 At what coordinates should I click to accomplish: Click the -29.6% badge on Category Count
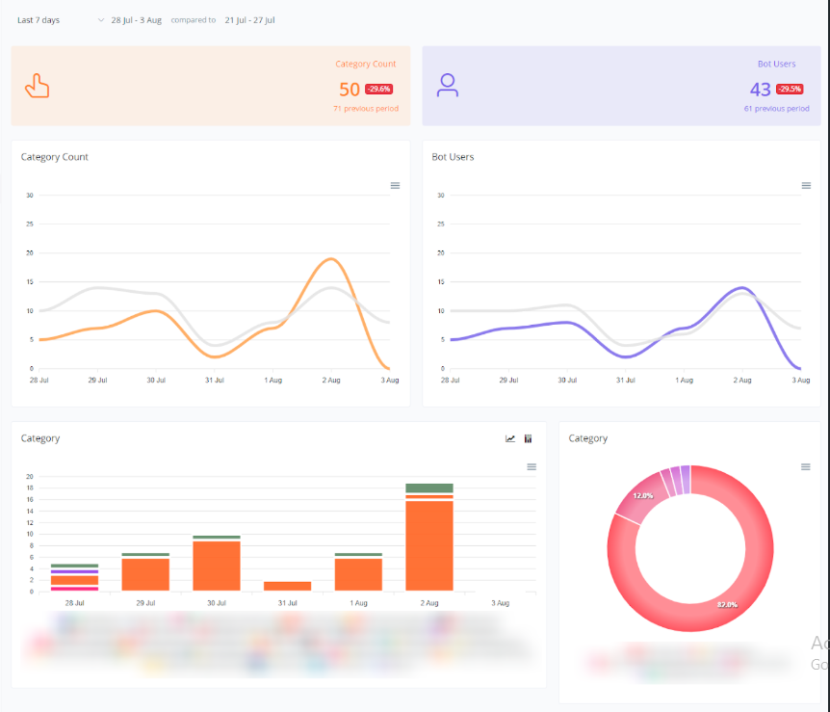click(378, 90)
